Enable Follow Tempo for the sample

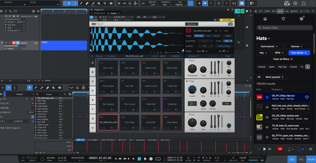[x=224, y=46]
